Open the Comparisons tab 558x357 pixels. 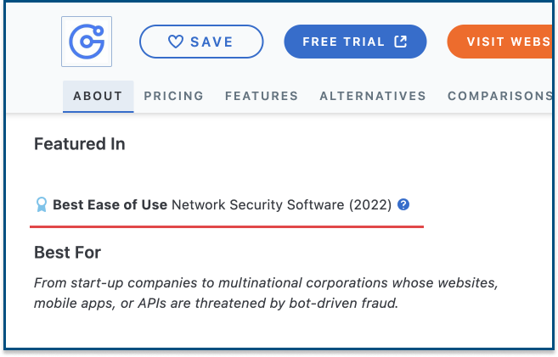pos(499,96)
